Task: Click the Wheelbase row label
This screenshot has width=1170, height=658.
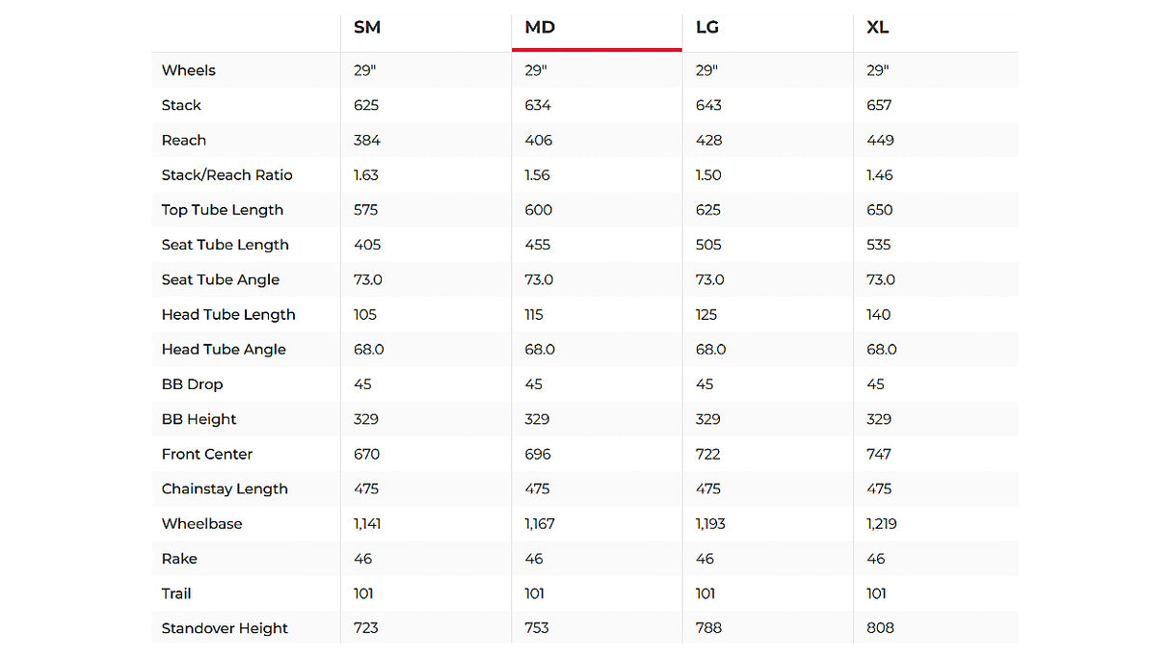Action: 202,524
